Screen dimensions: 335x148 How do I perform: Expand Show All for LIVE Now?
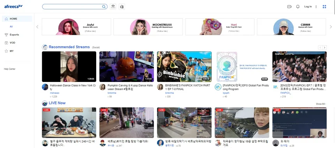tap(321, 104)
